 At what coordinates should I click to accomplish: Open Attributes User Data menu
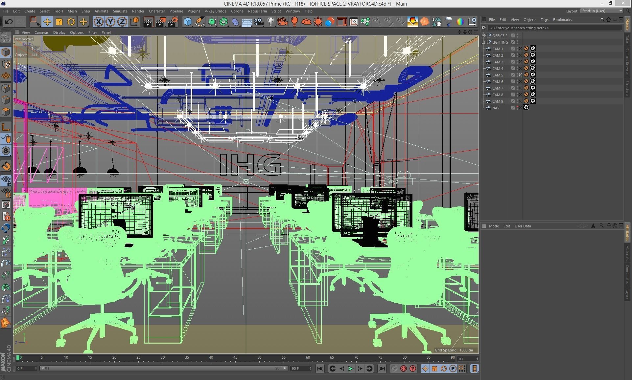tap(523, 226)
